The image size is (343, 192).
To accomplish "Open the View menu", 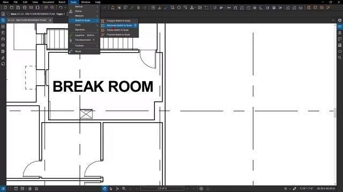I will (x=35, y=2).
